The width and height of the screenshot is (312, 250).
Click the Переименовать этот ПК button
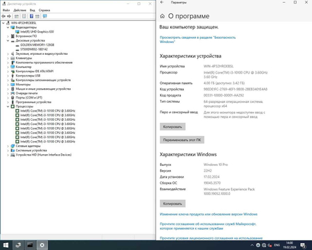point(182,140)
